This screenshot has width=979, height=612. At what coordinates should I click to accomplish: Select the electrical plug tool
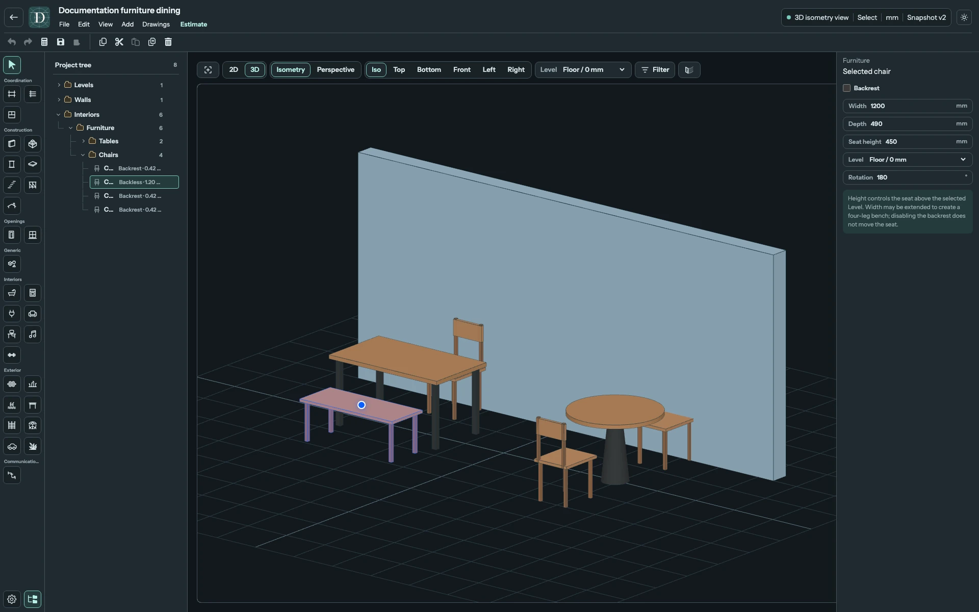(12, 314)
